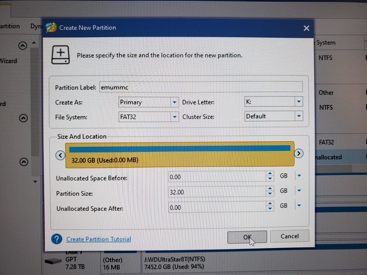Click the Partition Size value field
Screen dimensions: 367x275
click(217, 192)
